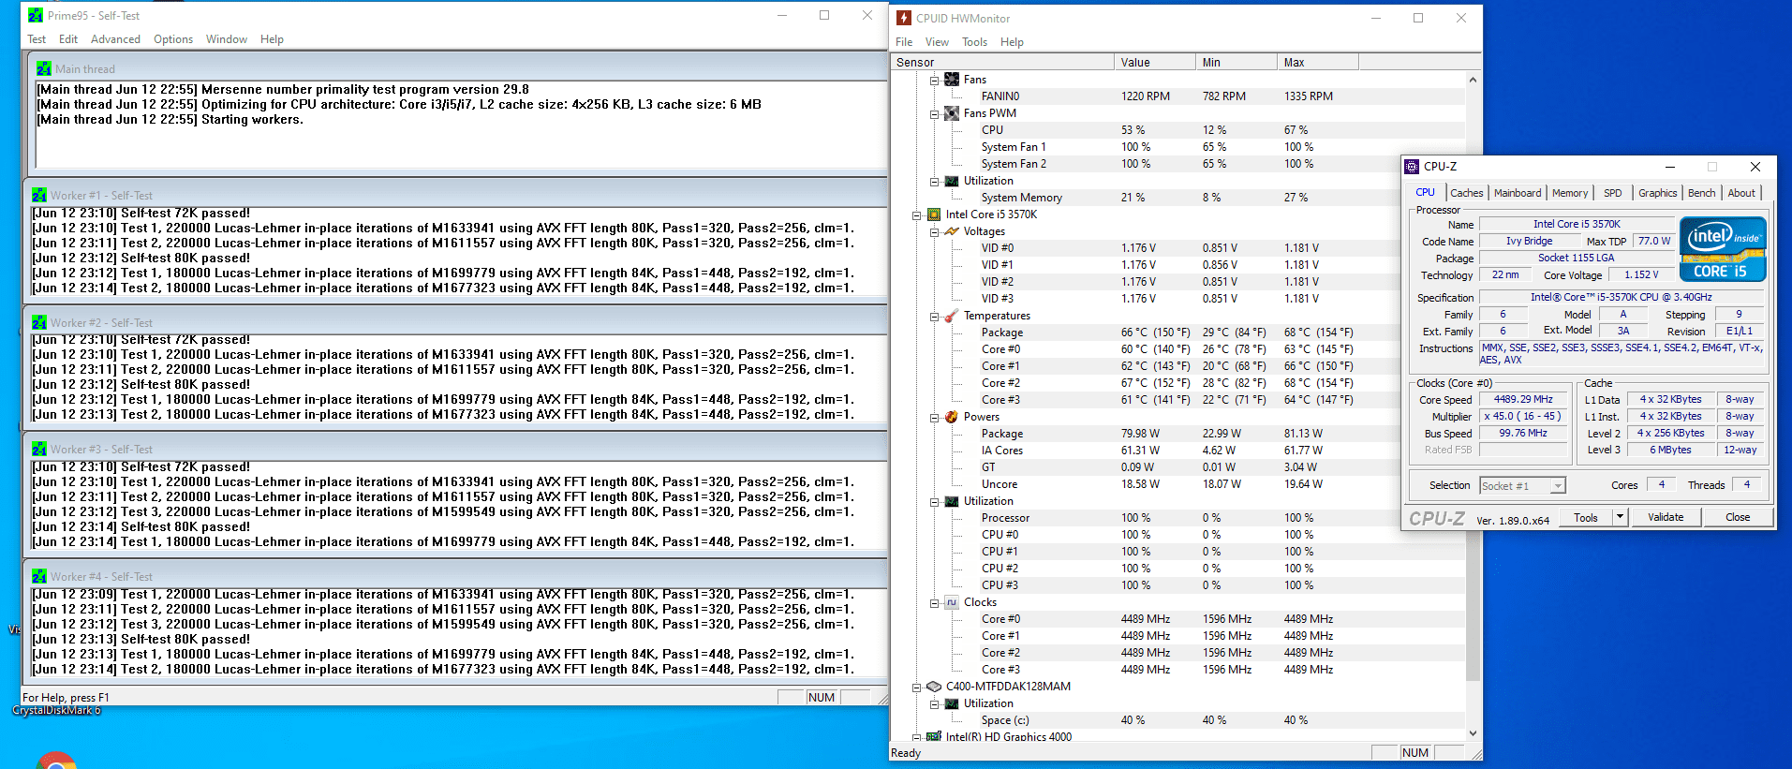This screenshot has width=1792, height=769.
Task: Click the Fans PWM node icon
Action: pos(952,113)
